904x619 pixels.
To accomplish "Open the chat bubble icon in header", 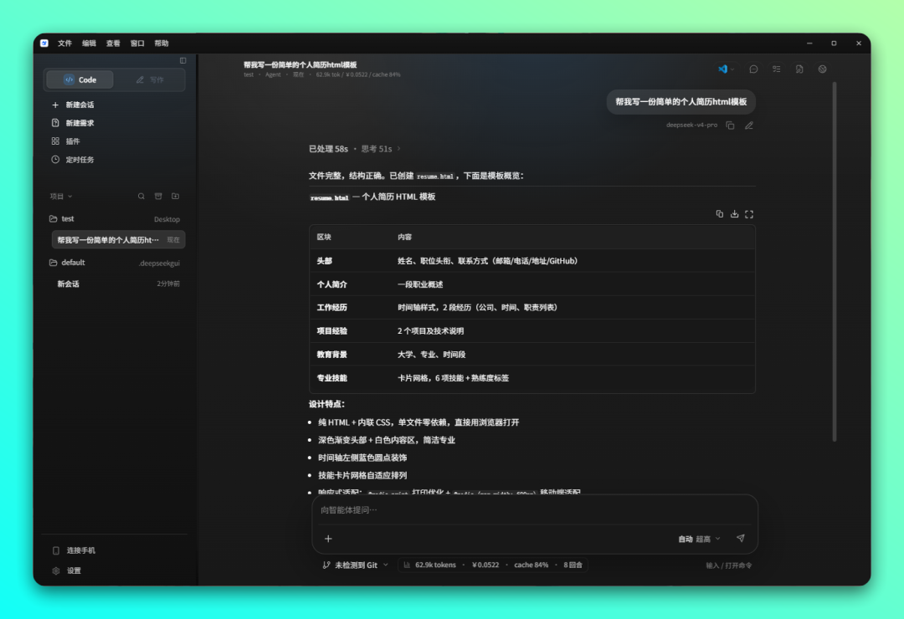I will (x=753, y=69).
